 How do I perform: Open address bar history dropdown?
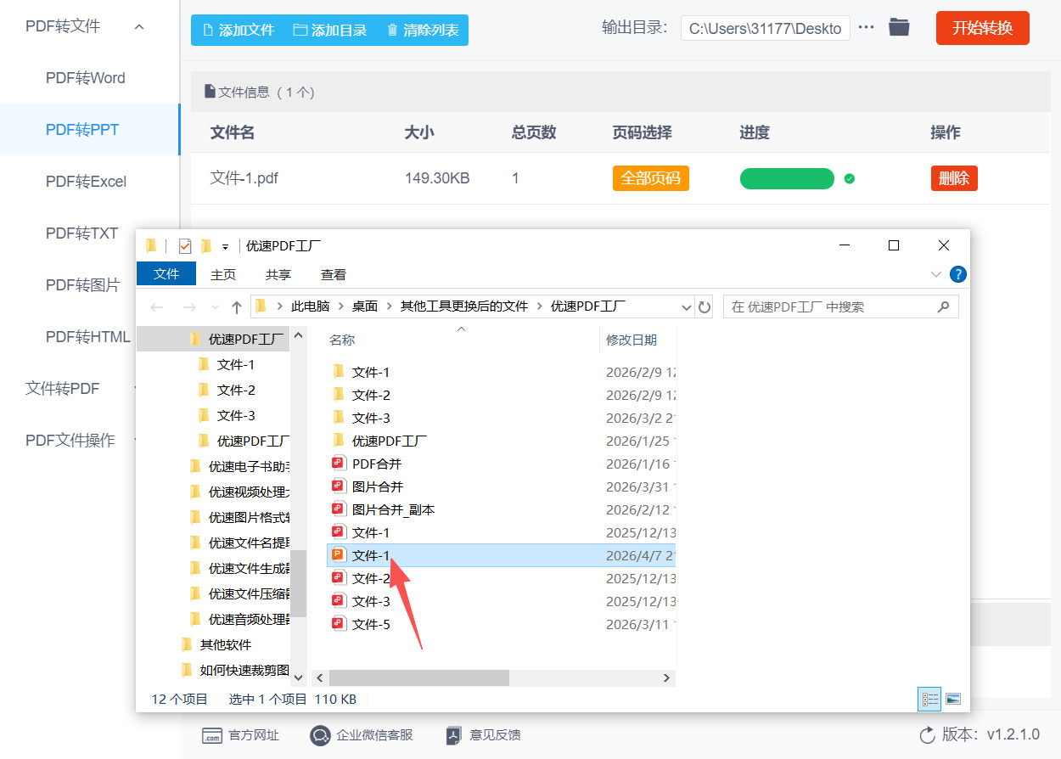(686, 306)
